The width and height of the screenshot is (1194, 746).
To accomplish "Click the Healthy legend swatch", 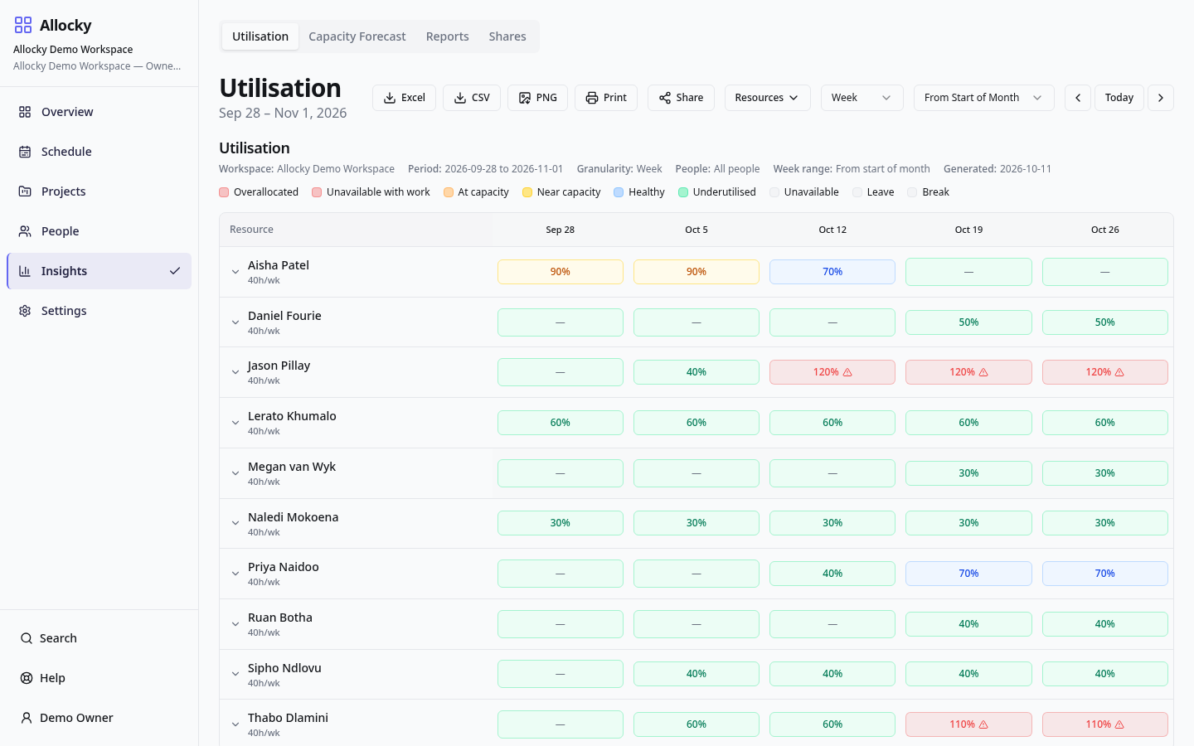I will click(x=619, y=192).
